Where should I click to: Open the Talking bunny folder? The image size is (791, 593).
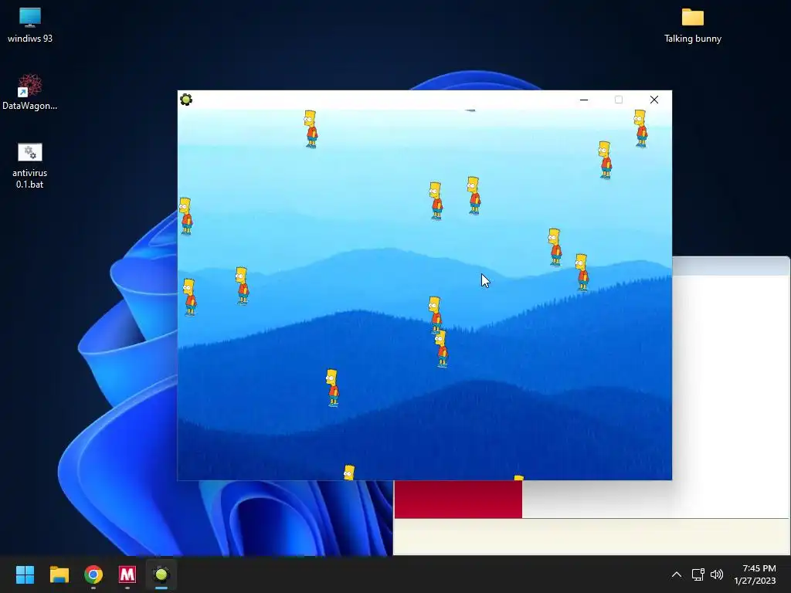click(x=693, y=25)
